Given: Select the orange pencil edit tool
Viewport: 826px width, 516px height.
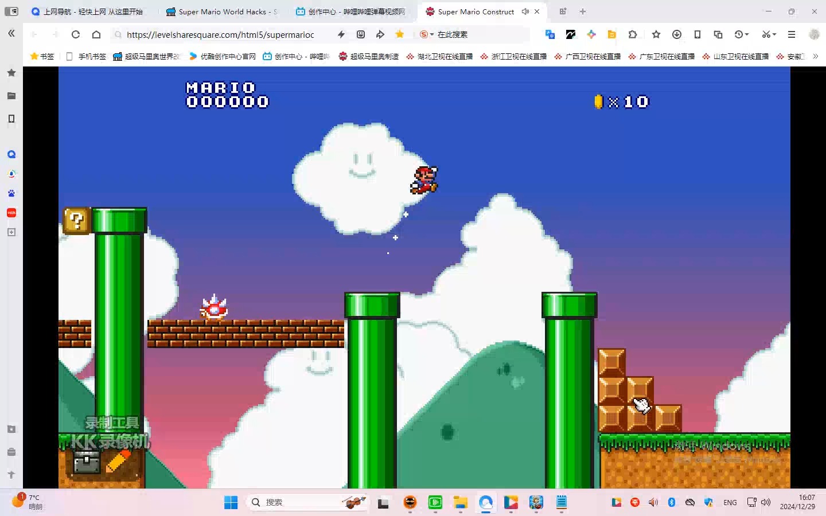Looking at the screenshot, I should click(119, 461).
